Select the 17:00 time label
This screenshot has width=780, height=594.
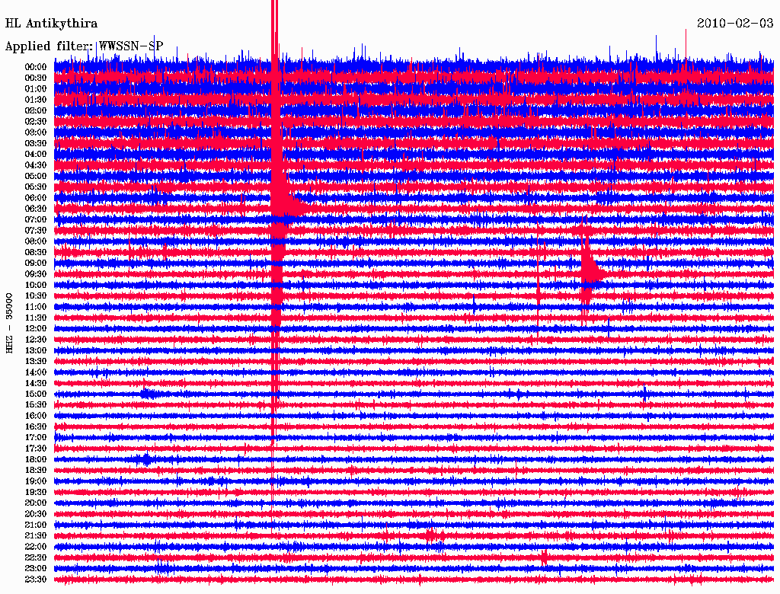click(x=36, y=438)
